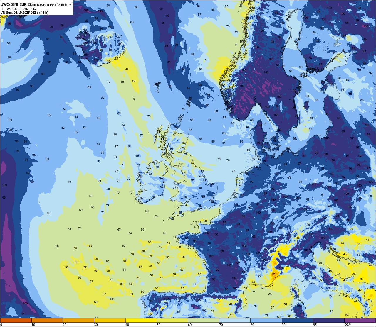The width and height of the screenshot is (376, 327).
Task: Click the humidity value '43' on the map
Action: tap(345, 254)
